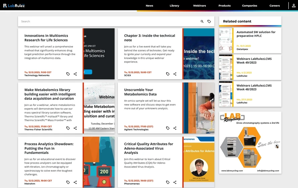Open Automated SW solution for preparative HPLC

click(256, 34)
